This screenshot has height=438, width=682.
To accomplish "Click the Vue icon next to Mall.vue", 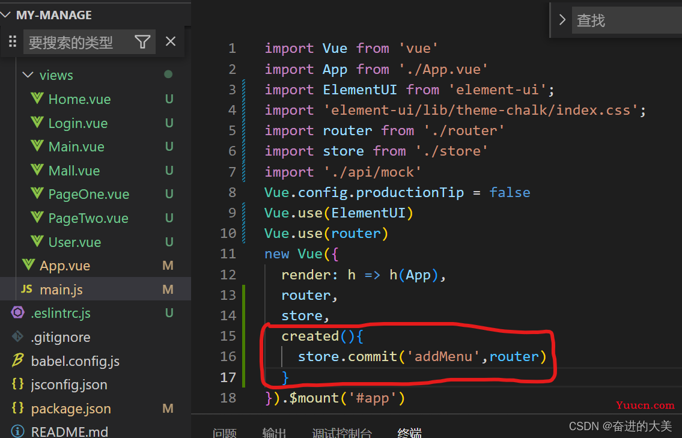I will [x=37, y=169].
